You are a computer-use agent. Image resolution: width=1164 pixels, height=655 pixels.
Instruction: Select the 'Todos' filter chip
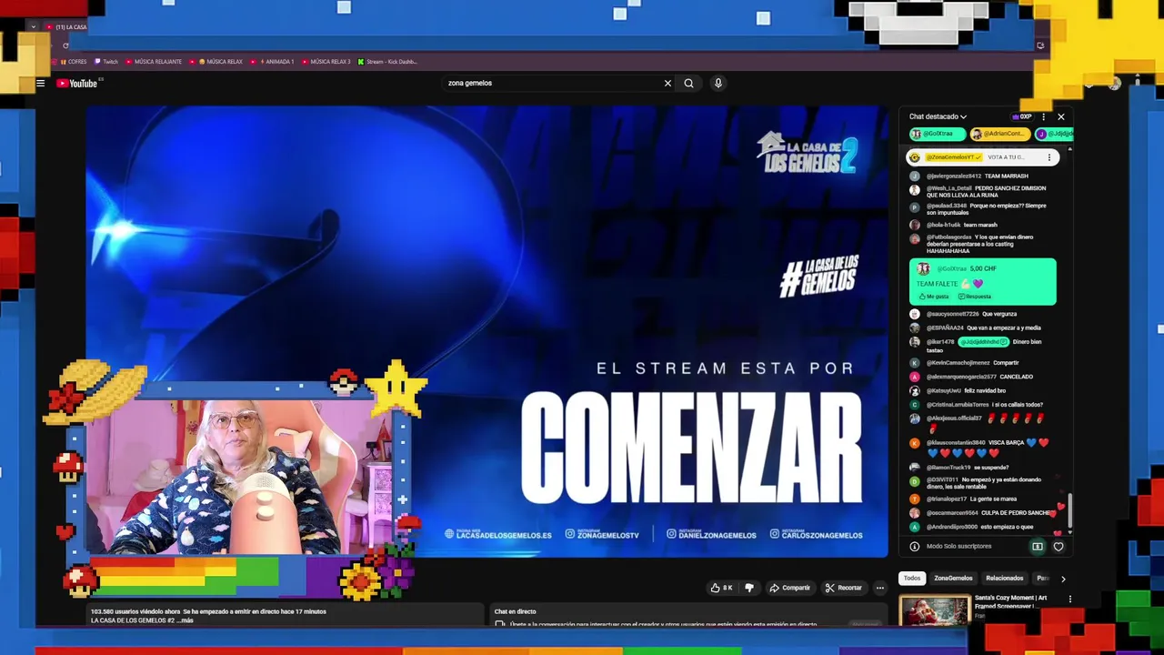pos(912,578)
